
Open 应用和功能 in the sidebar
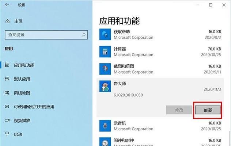(24, 65)
